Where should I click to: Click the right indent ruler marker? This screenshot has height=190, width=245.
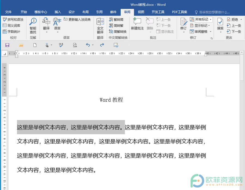(x=206, y=55)
